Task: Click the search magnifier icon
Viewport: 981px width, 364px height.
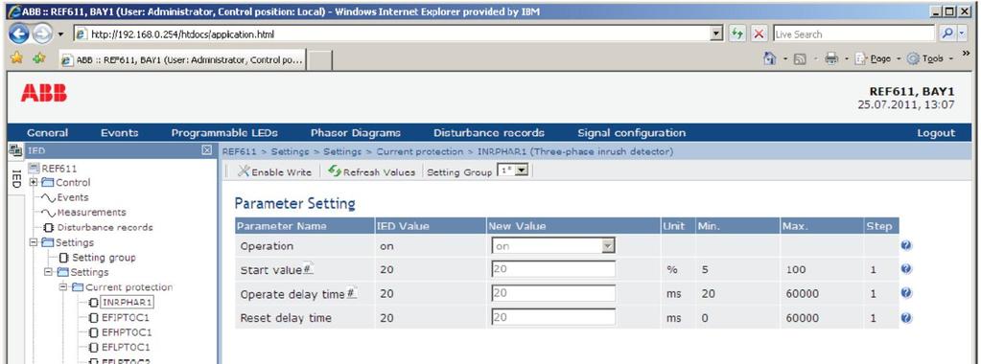Action: tap(948, 34)
